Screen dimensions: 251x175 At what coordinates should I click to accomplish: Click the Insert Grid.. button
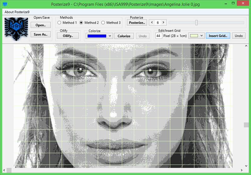(218, 36)
